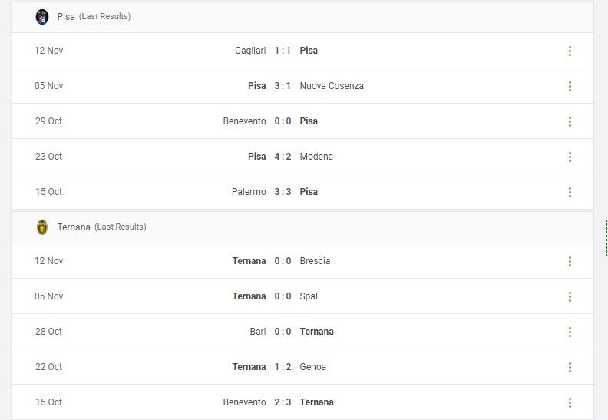This screenshot has width=608, height=420.
Task: Click the Pisa club crest logo
Action: [42, 17]
